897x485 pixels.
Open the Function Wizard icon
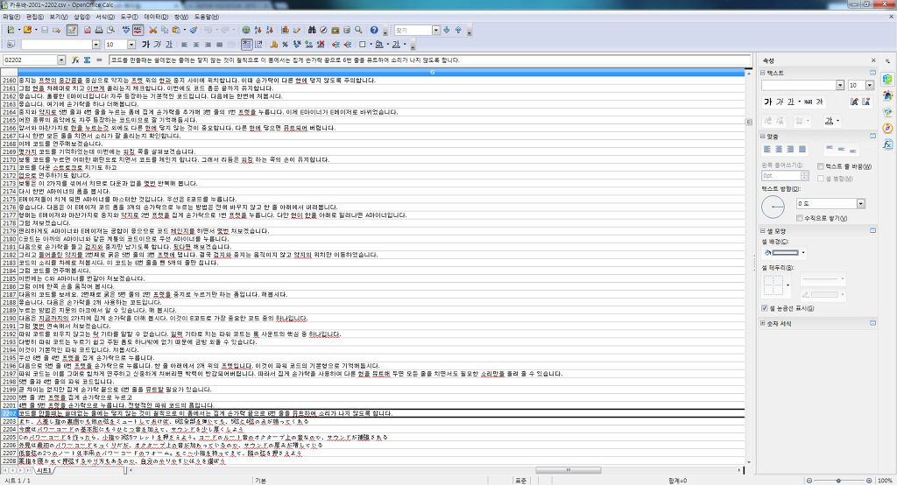pos(75,60)
